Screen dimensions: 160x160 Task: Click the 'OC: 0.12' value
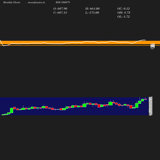click(x=124, y=9)
